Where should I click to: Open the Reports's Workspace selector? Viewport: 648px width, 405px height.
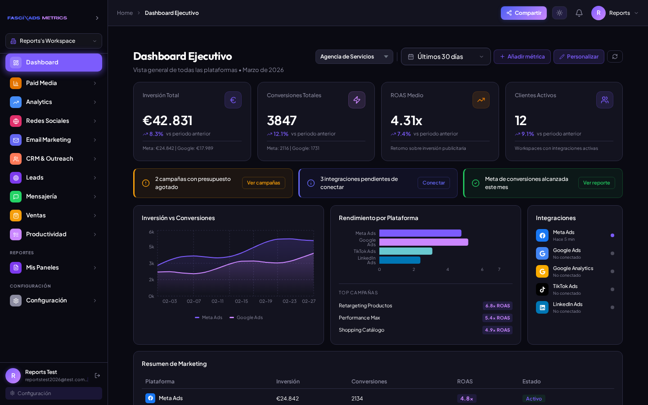54,41
